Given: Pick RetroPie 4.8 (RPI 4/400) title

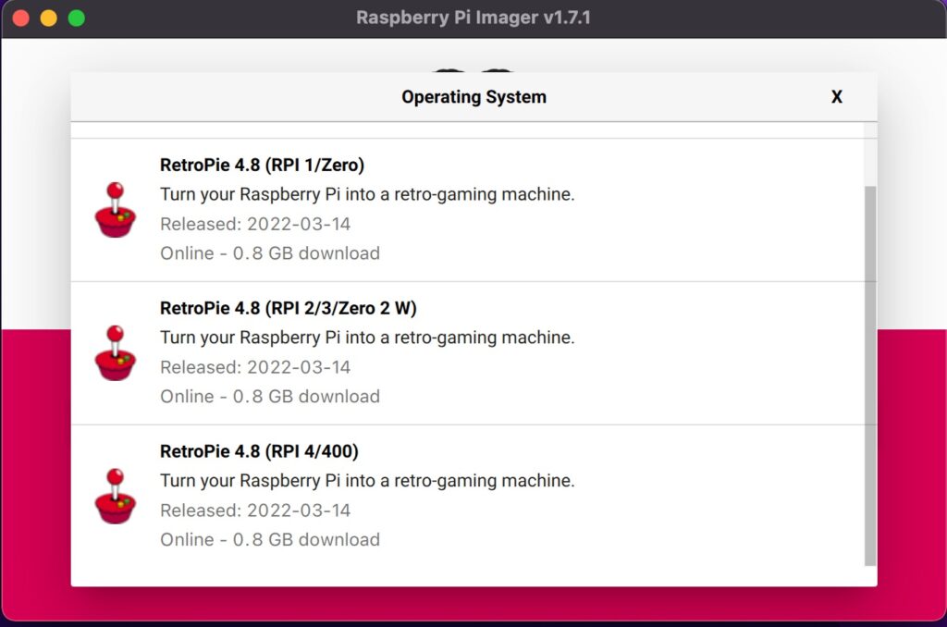Looking at the screenshot, I should tap(259, 451).
